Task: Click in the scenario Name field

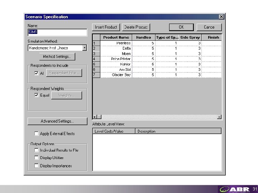Action: 57,32
